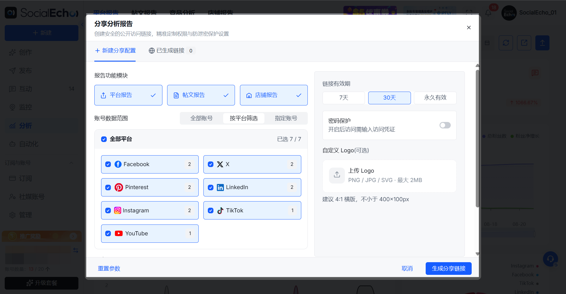Switch to 新建分享配置 tab
This screenshot has width=566, height=294.
(115, 51)
